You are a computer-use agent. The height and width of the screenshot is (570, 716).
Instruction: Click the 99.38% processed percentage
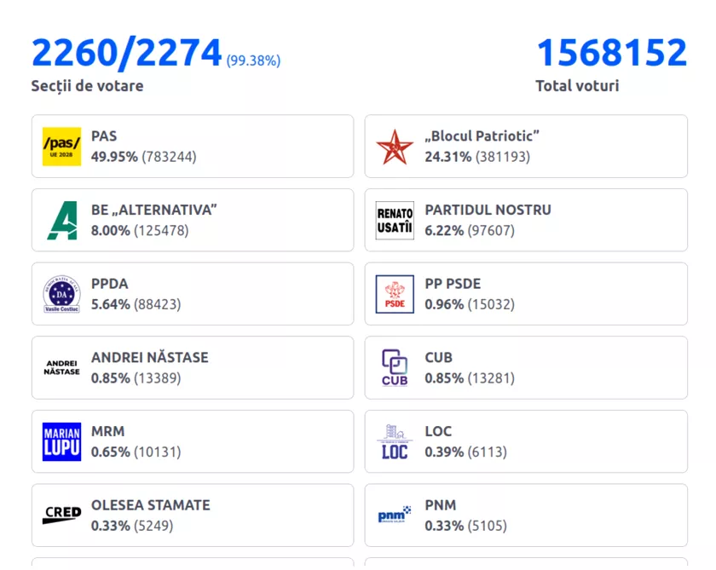253,60
